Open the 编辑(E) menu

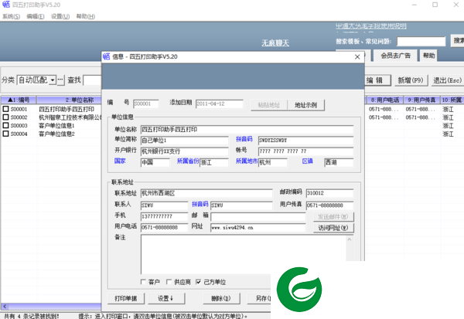(36, 16)
